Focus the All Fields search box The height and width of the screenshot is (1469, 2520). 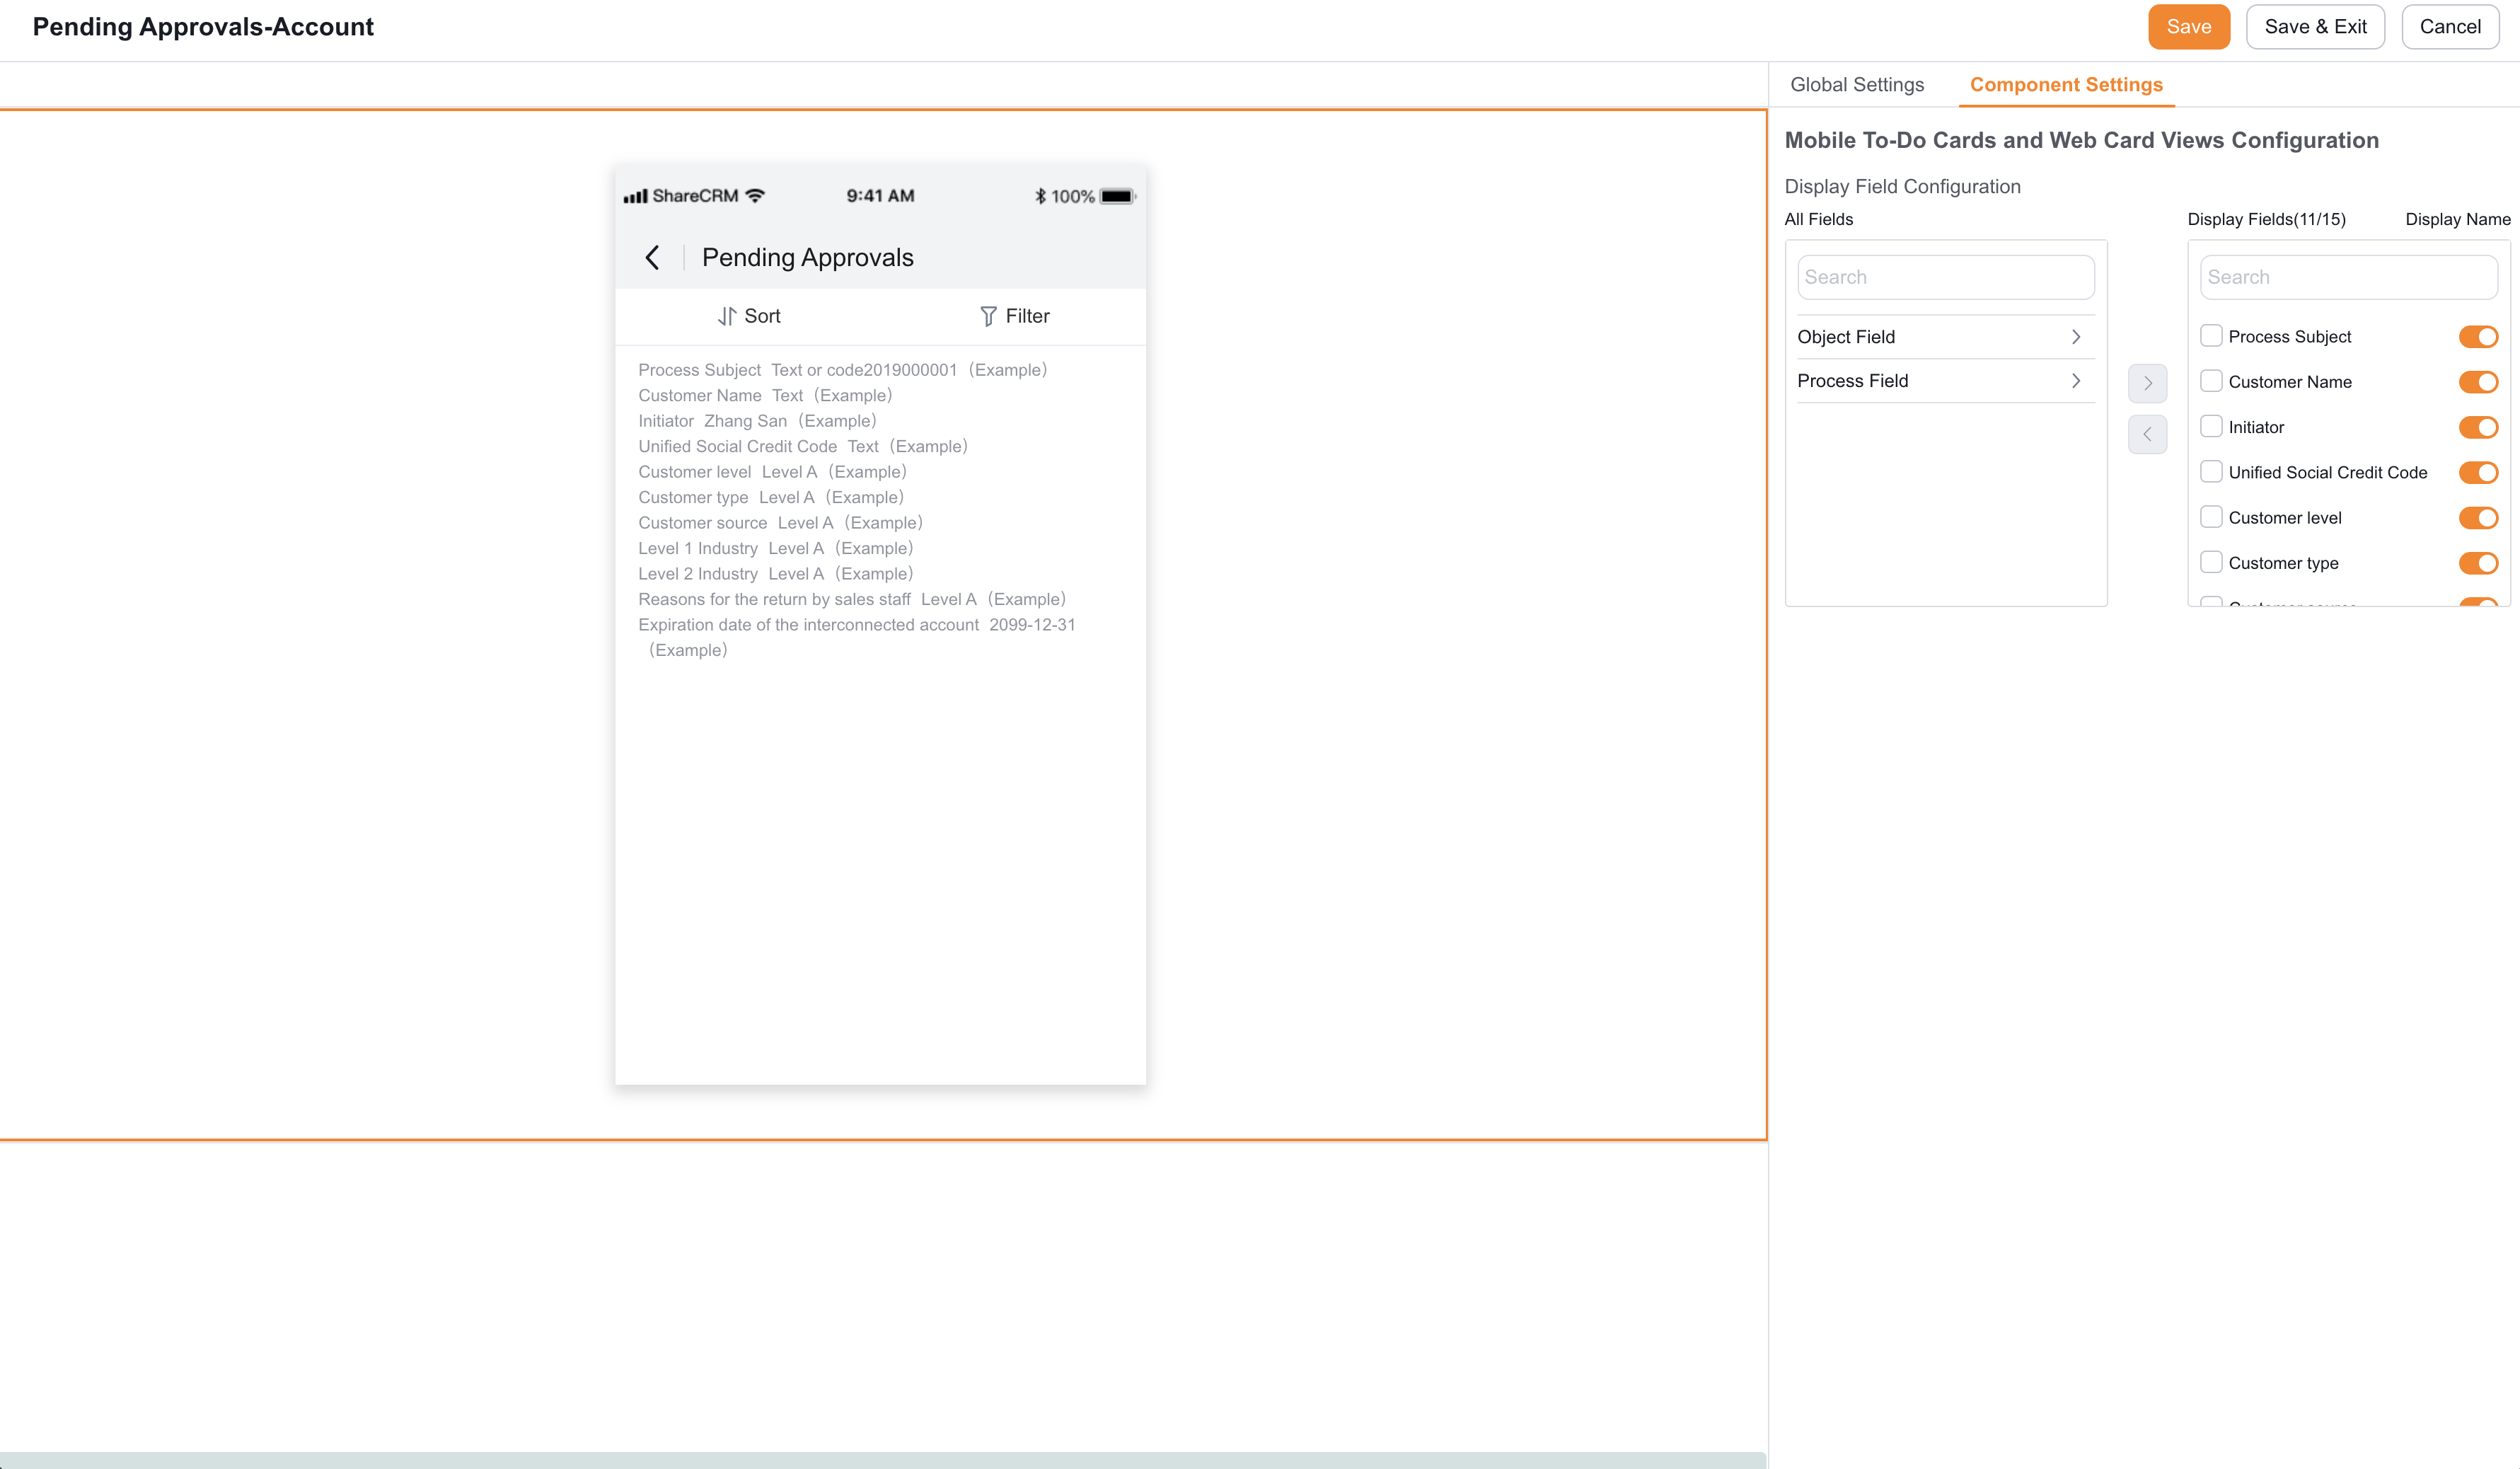pos(1945,277)
